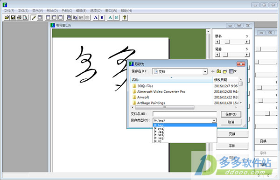Viewport: 280px width, 180px height.
Task: Click the floppy disk save icon
Action: pos(13,17)
